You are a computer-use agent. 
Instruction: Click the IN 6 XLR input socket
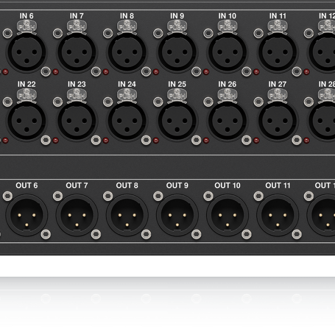[x=27, y=52]
